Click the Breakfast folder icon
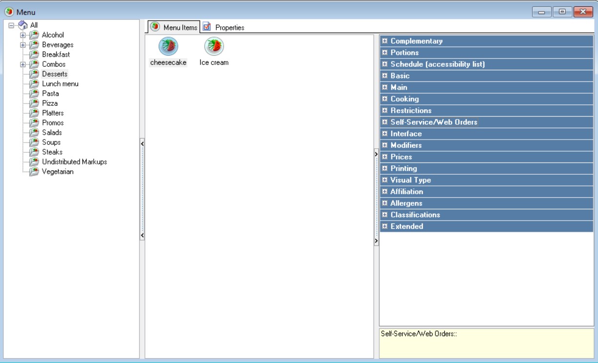Screen dimensions: 598x363 [34, 55]
